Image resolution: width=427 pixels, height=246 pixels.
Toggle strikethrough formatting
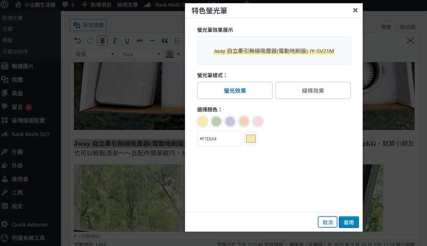[x=140, y=41]
